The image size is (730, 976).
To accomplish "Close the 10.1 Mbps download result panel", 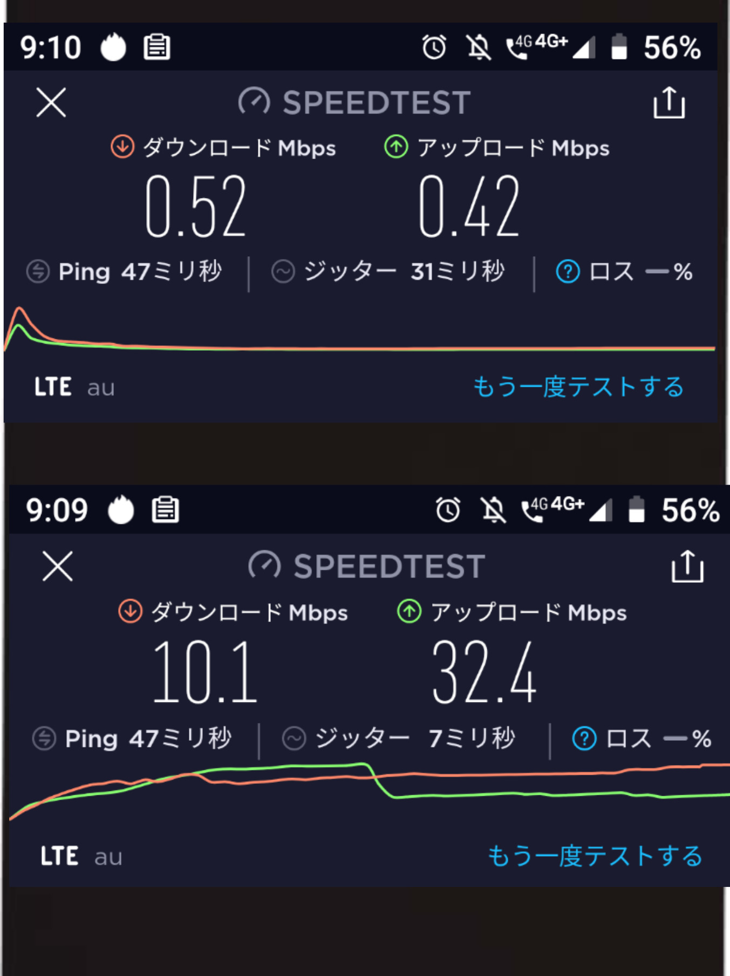I will 58,567.
